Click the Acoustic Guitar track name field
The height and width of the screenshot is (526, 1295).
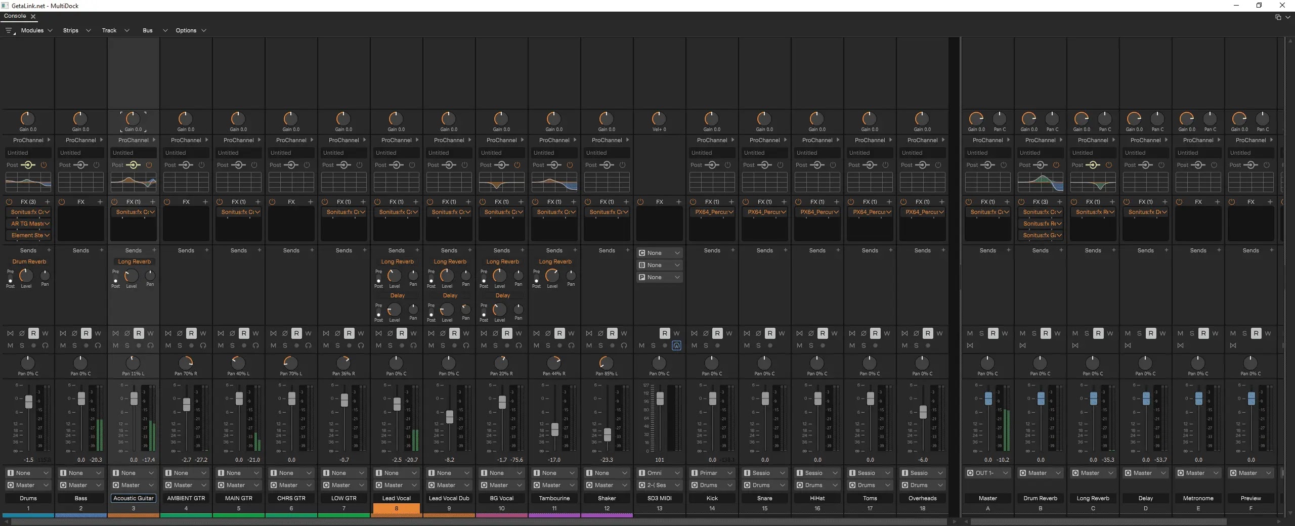[x=133, y=498]
